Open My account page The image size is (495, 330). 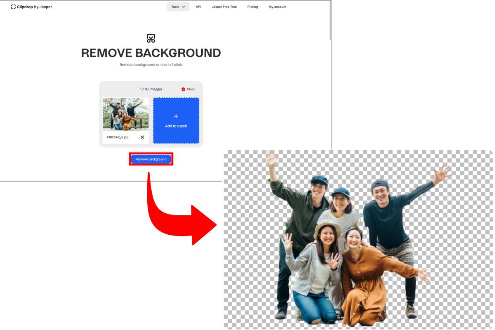(278, 7)
